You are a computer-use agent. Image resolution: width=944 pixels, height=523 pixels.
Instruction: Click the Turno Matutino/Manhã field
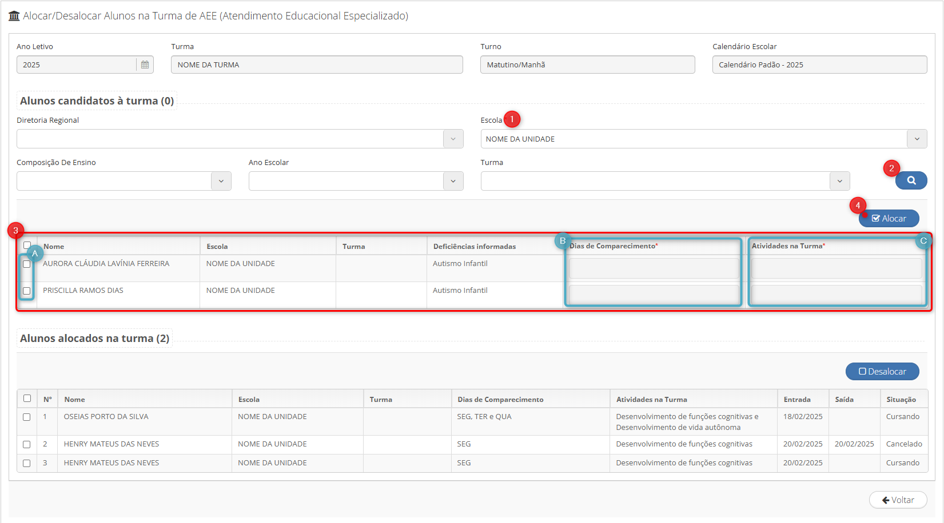click(587, 65)
